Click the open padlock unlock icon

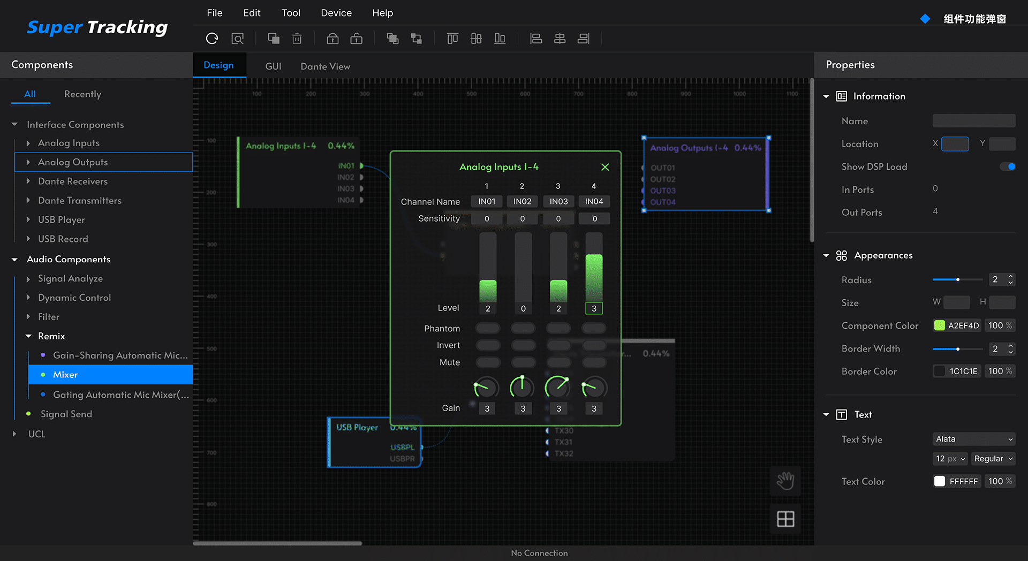point(356,39)
